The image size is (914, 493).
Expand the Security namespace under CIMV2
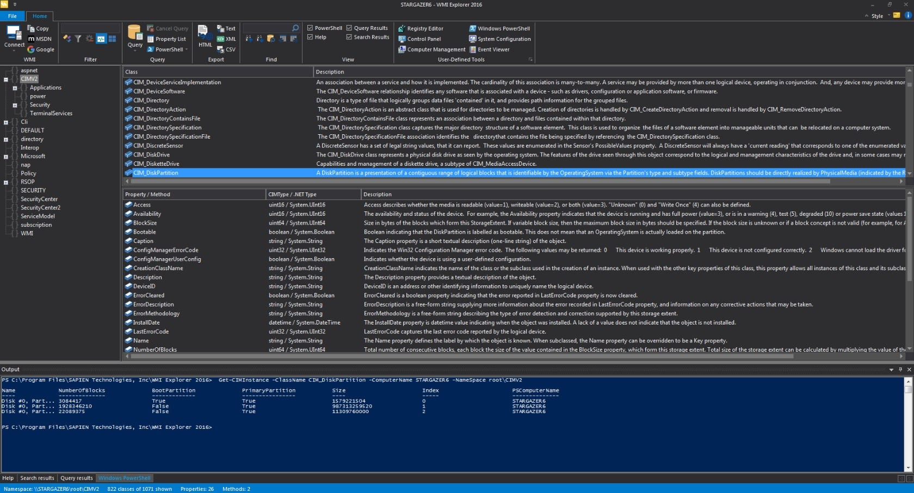(15, 105)
